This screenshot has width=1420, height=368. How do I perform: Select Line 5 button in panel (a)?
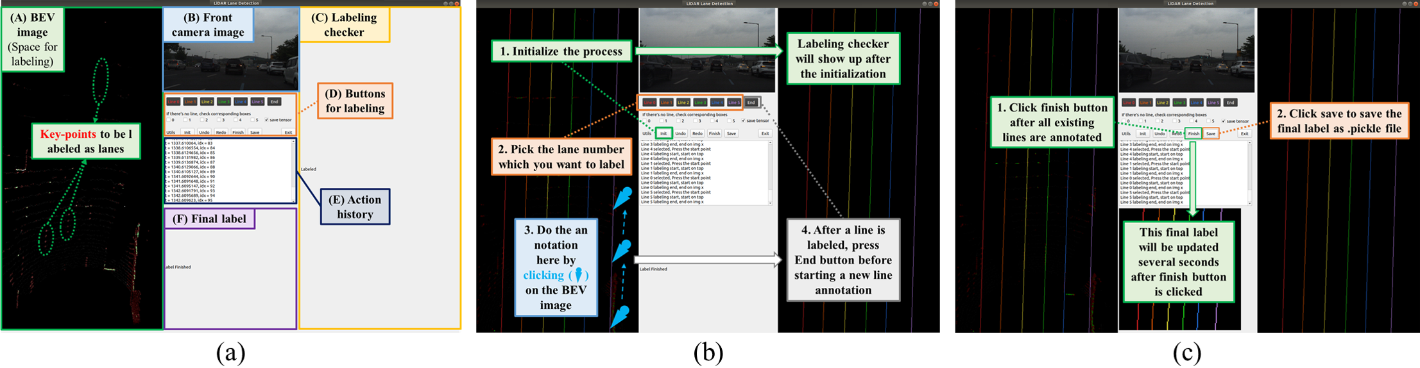pyautogui.click(x=257, y=101)
